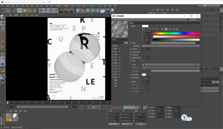Click the Undo arrow icon
Screen dimensions: 223x129
click(4, 11)
